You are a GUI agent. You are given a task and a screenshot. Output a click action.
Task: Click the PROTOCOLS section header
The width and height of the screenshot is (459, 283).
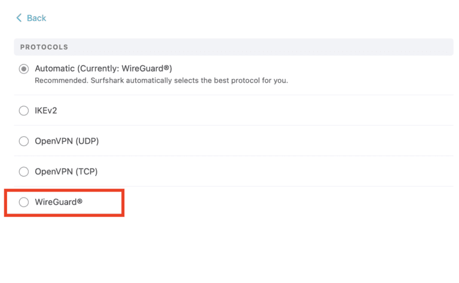44,47
